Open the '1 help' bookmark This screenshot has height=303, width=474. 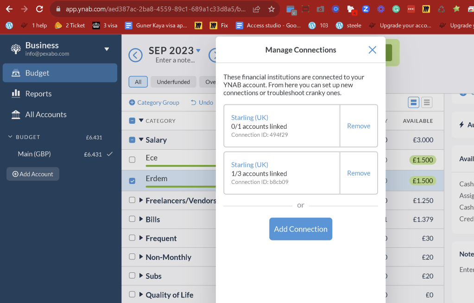coord(34,25)
